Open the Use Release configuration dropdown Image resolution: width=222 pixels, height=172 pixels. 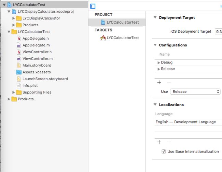[195, 92]
